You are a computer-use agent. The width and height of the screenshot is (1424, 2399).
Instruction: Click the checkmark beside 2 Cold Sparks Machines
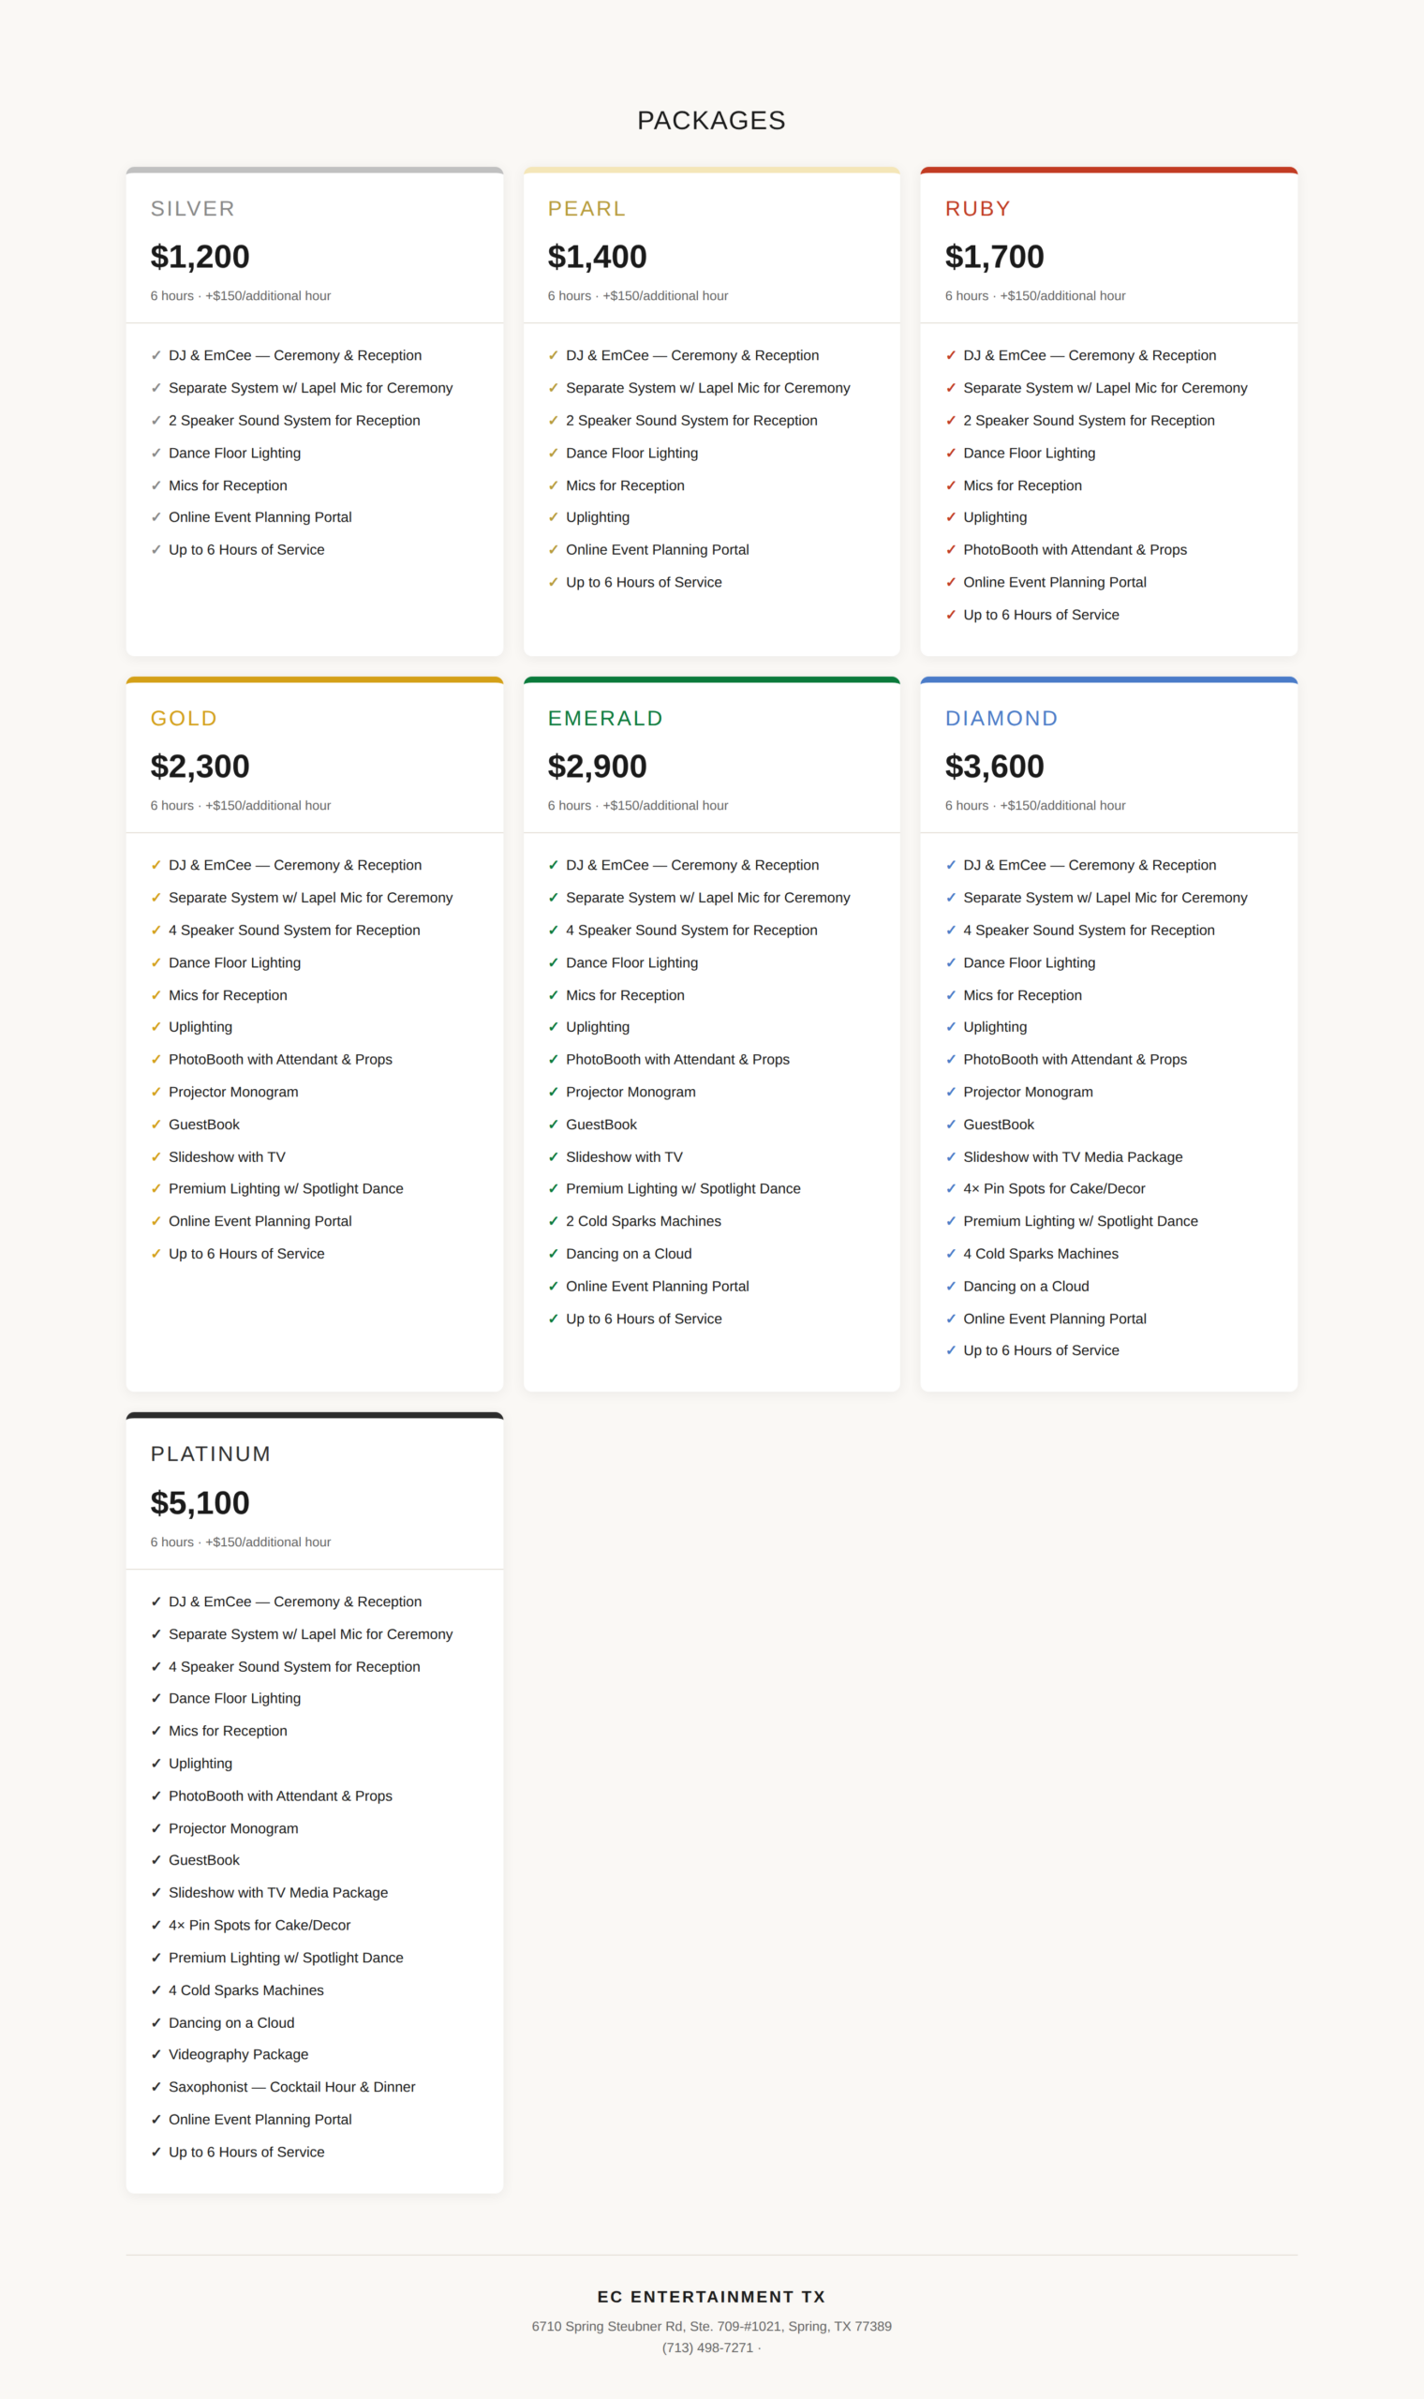click(x=553, y=1221)
